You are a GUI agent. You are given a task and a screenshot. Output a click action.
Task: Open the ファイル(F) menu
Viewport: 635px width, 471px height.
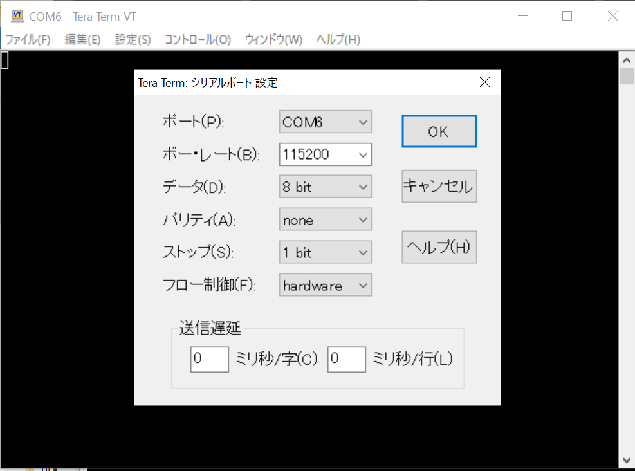[x=28, y=40]
